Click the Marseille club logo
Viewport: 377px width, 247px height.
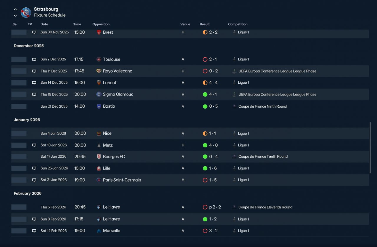pos(99,231)
